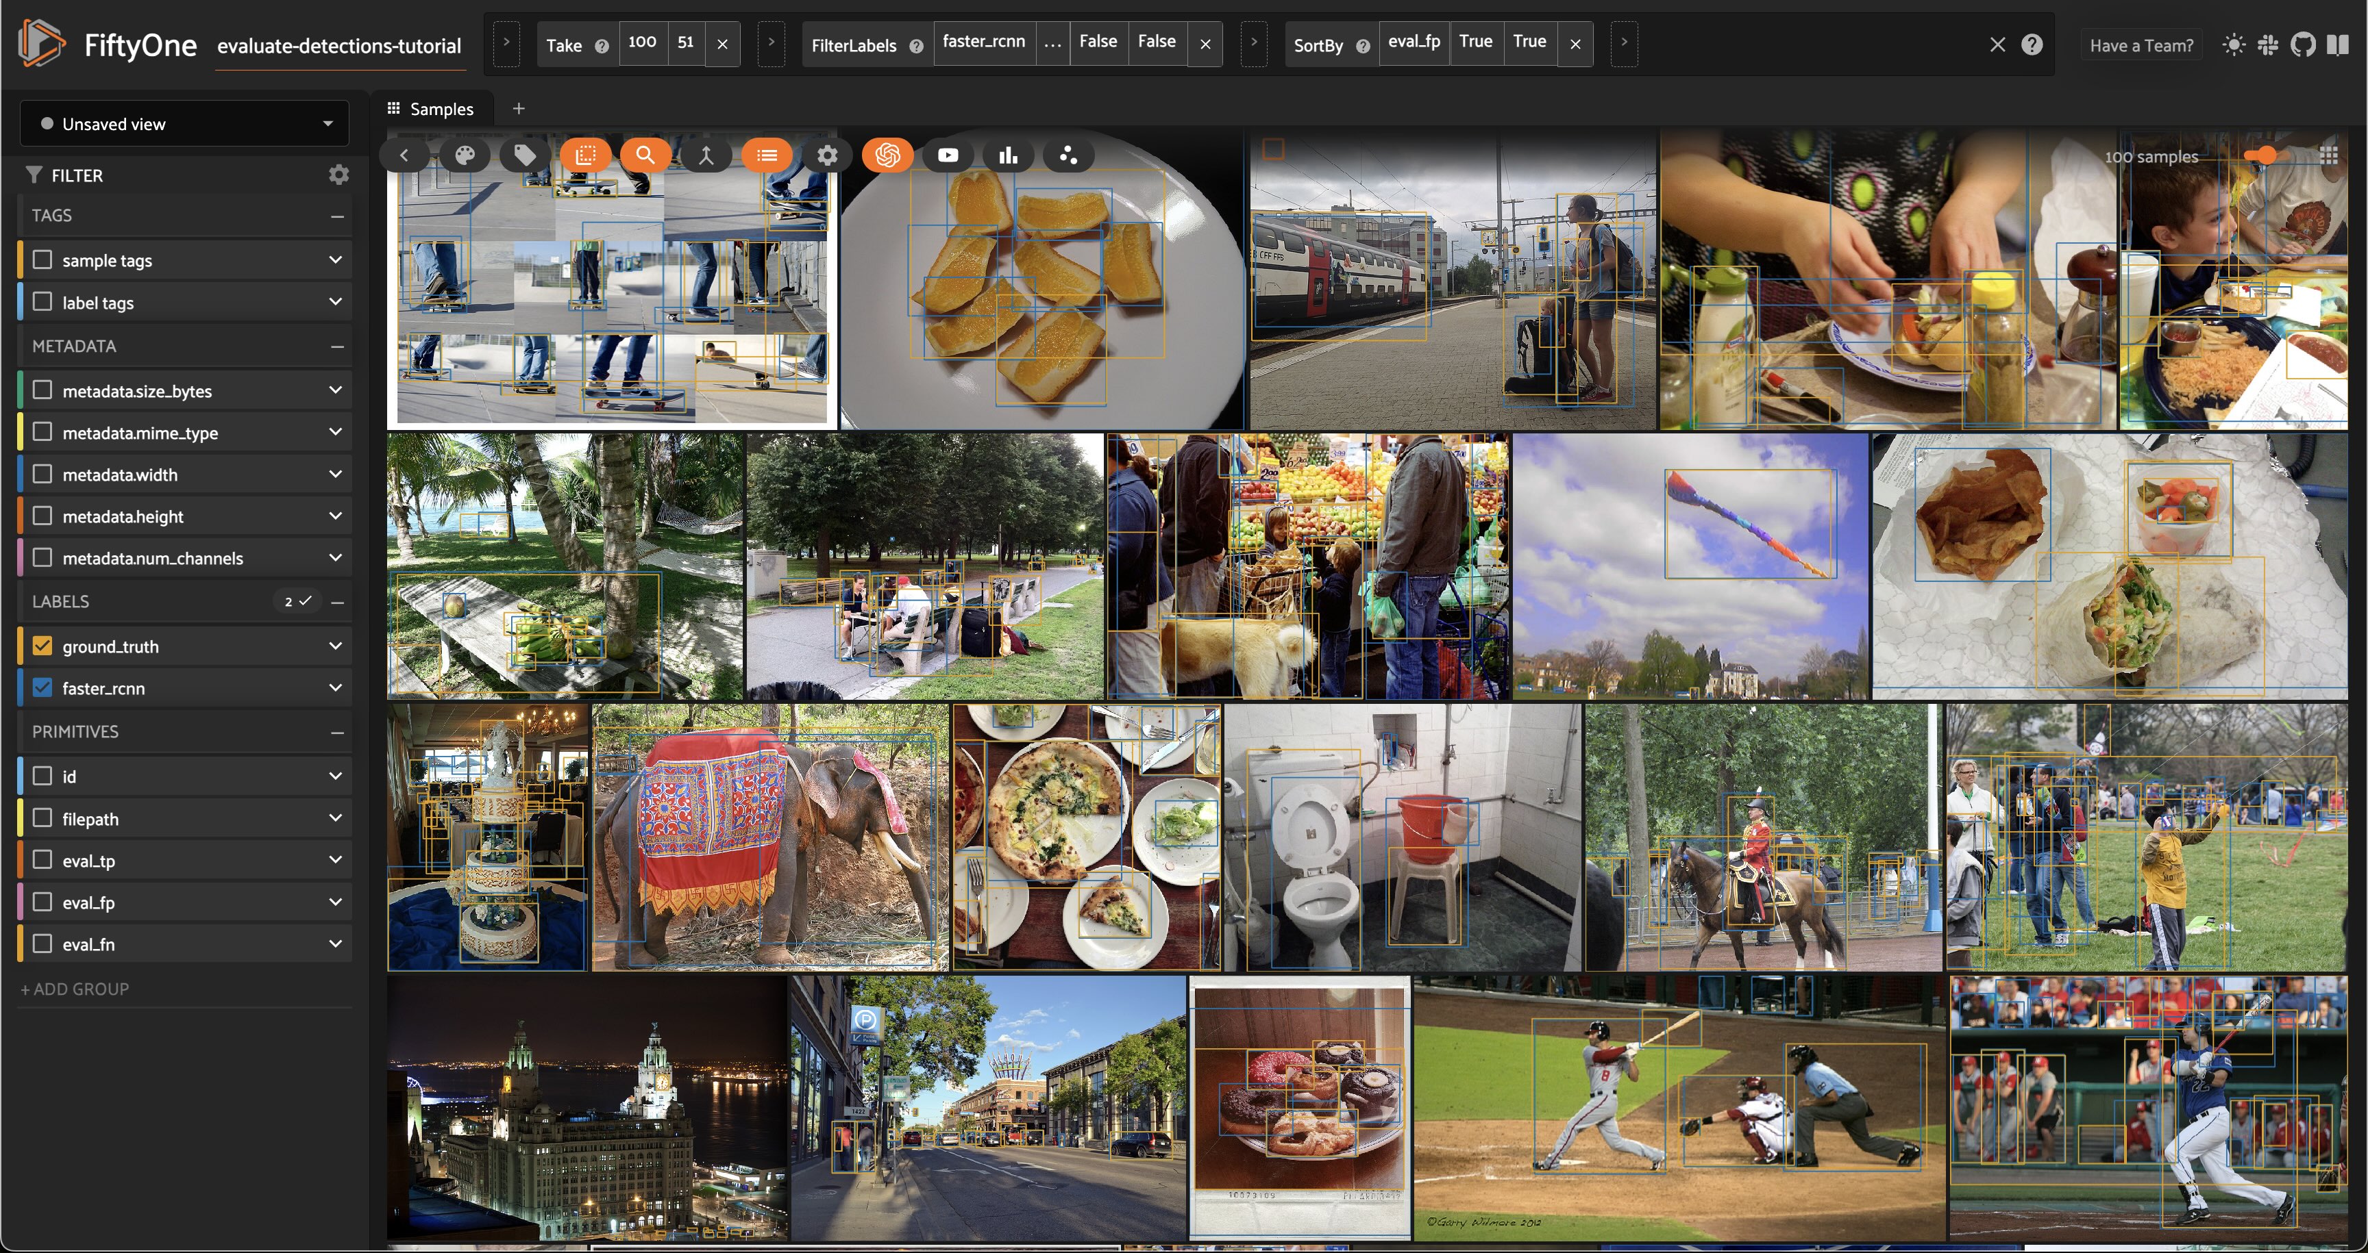Open the OpenAI-logo operator button

pyautogui.click(x=887, y=155)
